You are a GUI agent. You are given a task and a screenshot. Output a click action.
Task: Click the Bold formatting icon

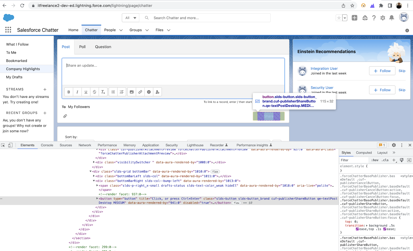point(69,92)
